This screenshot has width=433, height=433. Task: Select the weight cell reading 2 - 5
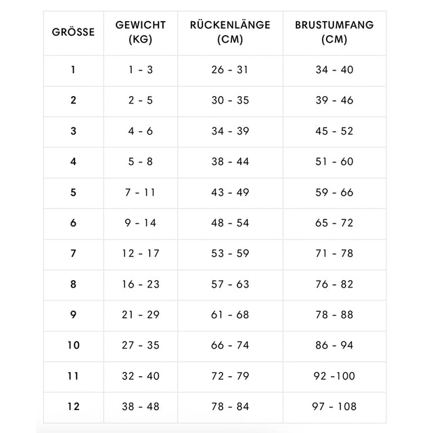click(x=140, y=100)
